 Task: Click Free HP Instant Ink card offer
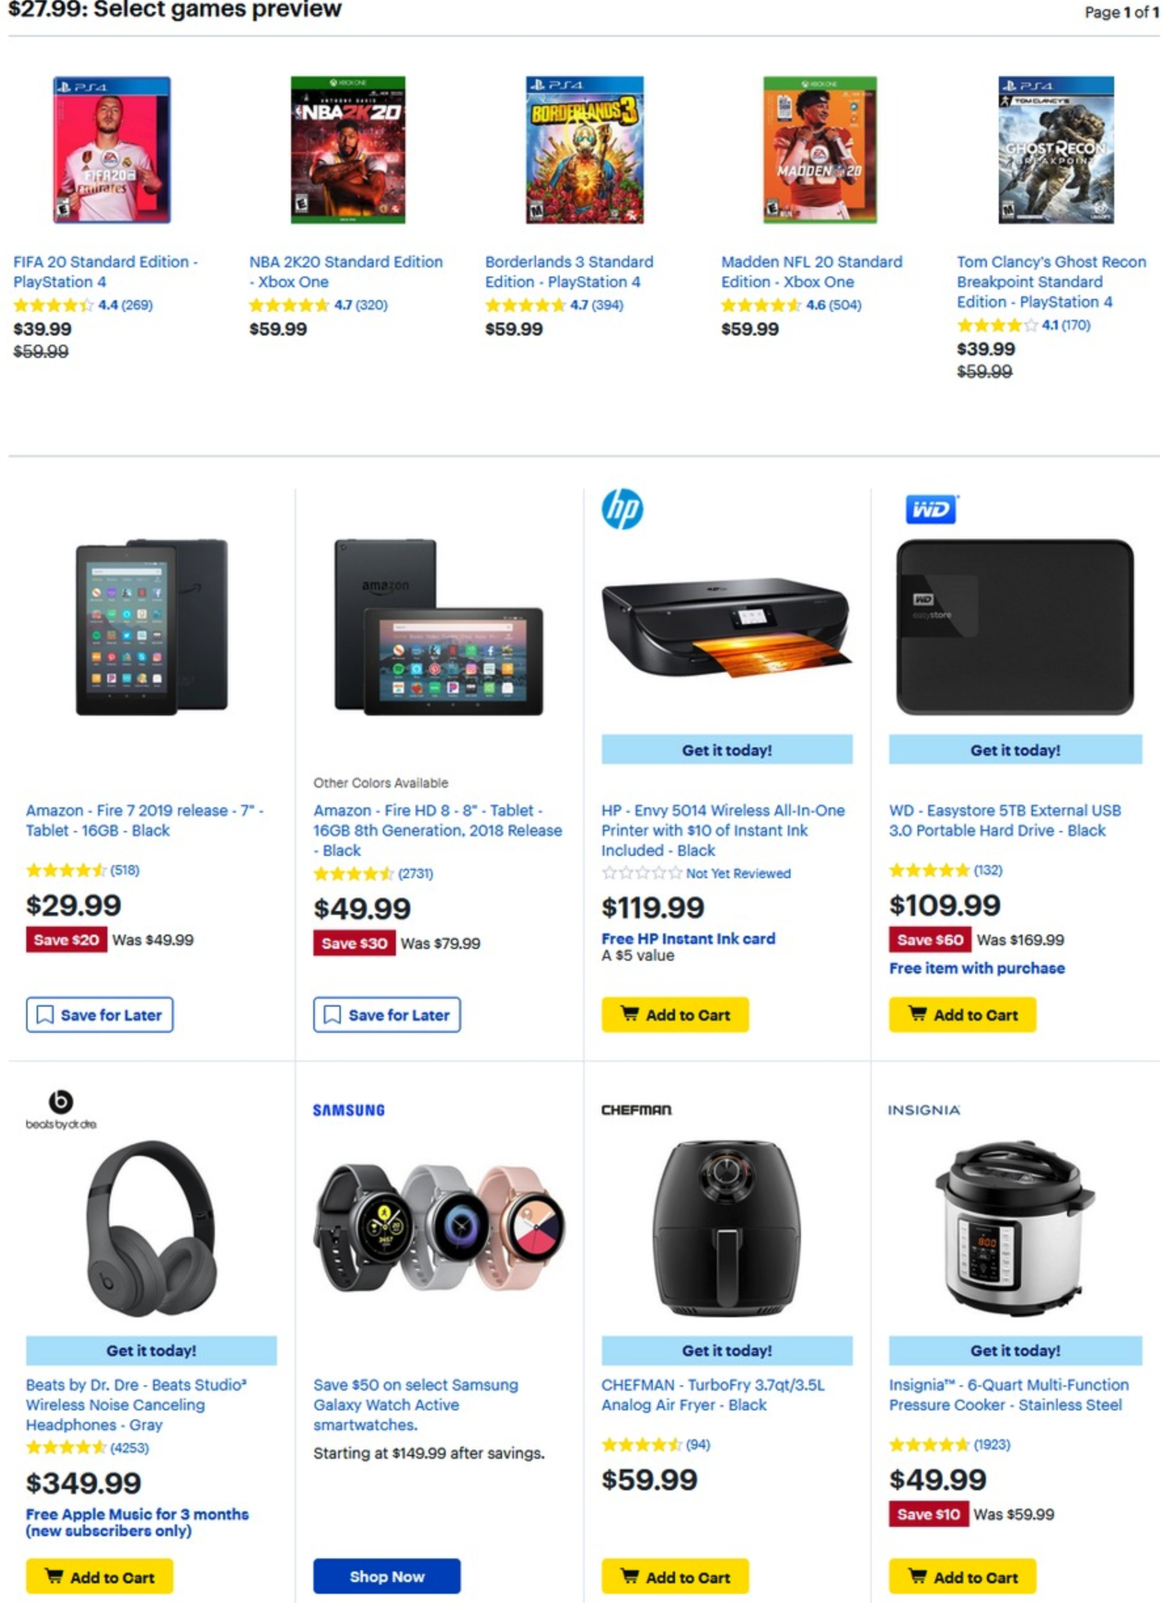[x=688, y=938]
